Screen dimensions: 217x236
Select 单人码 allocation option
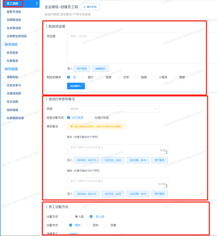pos(71,216)
